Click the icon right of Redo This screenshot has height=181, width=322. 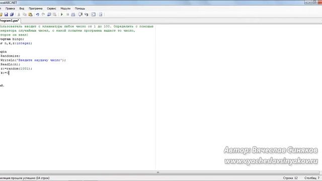coord(49,15)
